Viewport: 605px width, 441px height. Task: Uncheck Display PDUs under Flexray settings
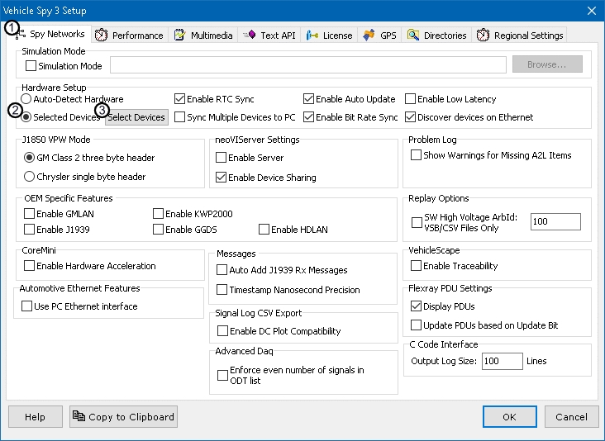(x=417, y=306)
